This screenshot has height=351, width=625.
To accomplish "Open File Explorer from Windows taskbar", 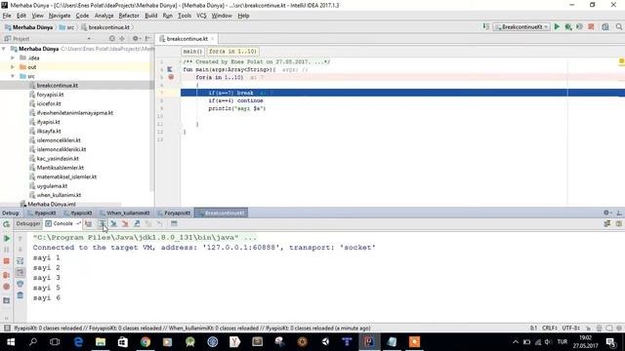I will click(x=101, y=342).
